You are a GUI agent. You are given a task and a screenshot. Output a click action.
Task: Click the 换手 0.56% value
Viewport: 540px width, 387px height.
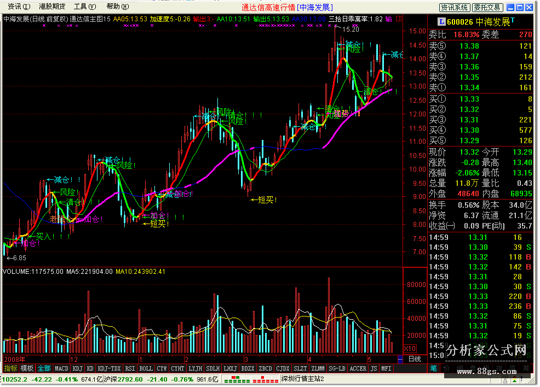468,205
